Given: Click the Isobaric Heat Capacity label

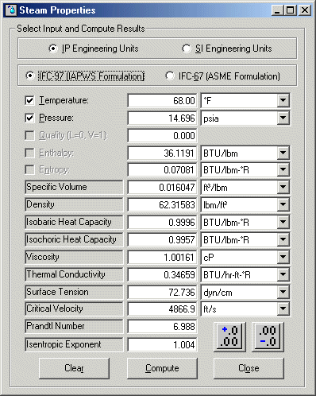Looking at the screenshot, I should 74,222.
